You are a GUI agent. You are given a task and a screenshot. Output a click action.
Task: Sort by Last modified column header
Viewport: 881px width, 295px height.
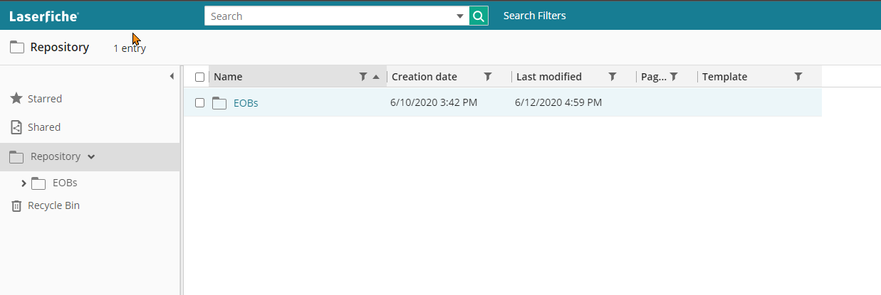pyautogui.click(x=549, y=77)
